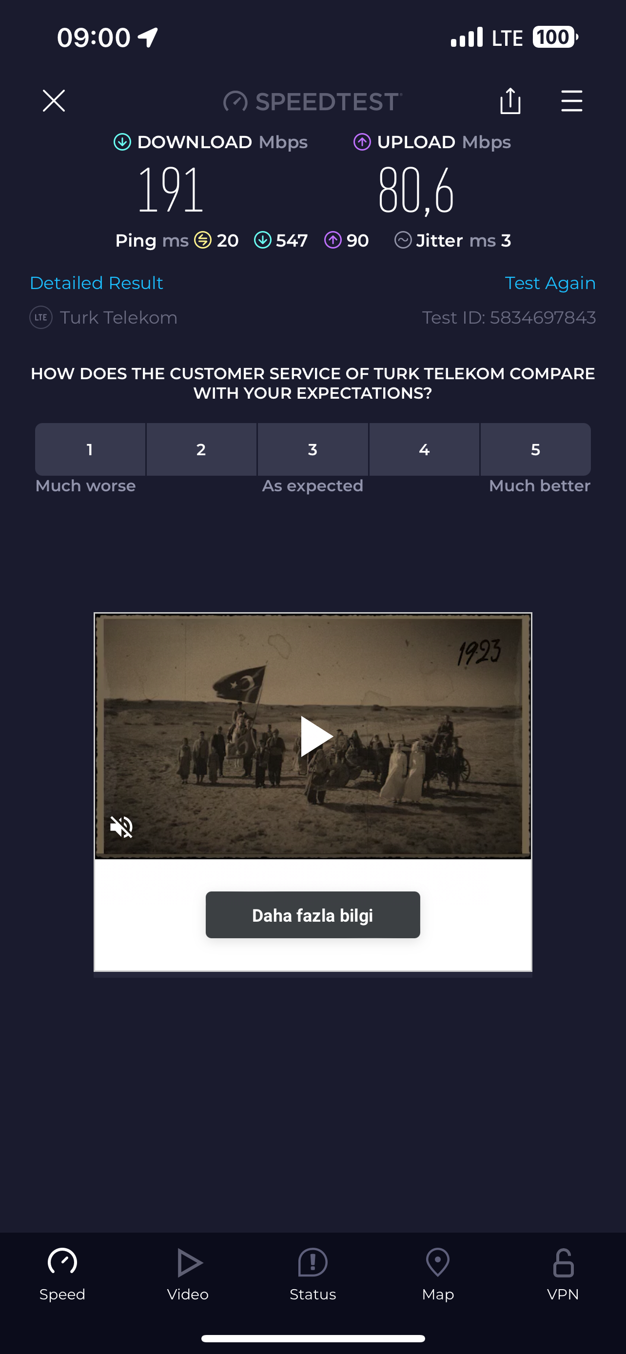Screen dimensions: 626x1354
Task: Tap the download ping arrow icon
Action: (x=262, y=240)
